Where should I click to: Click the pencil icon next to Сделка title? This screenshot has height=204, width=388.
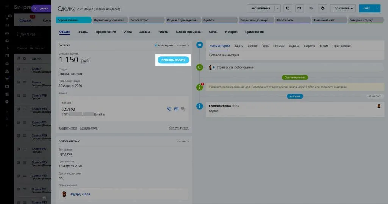coord(78,8)
